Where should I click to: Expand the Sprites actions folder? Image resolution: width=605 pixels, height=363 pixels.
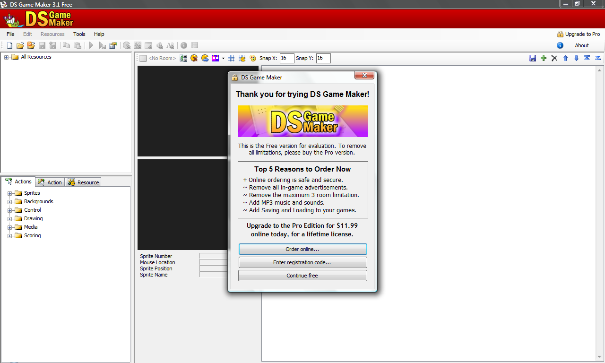point(10,193)
